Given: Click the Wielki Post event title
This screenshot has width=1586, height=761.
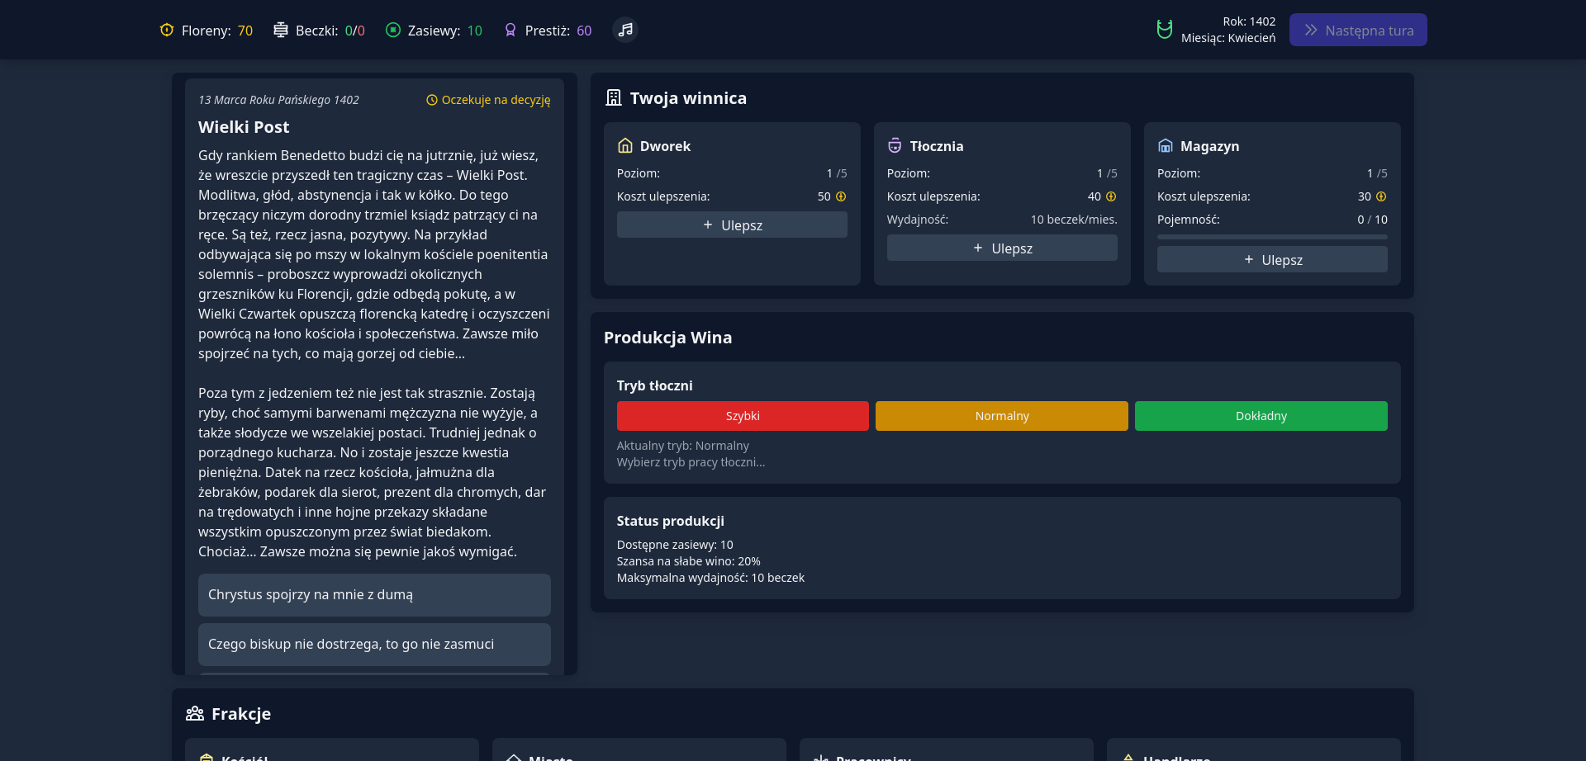Looking at the screenshot, I should 244,127.
